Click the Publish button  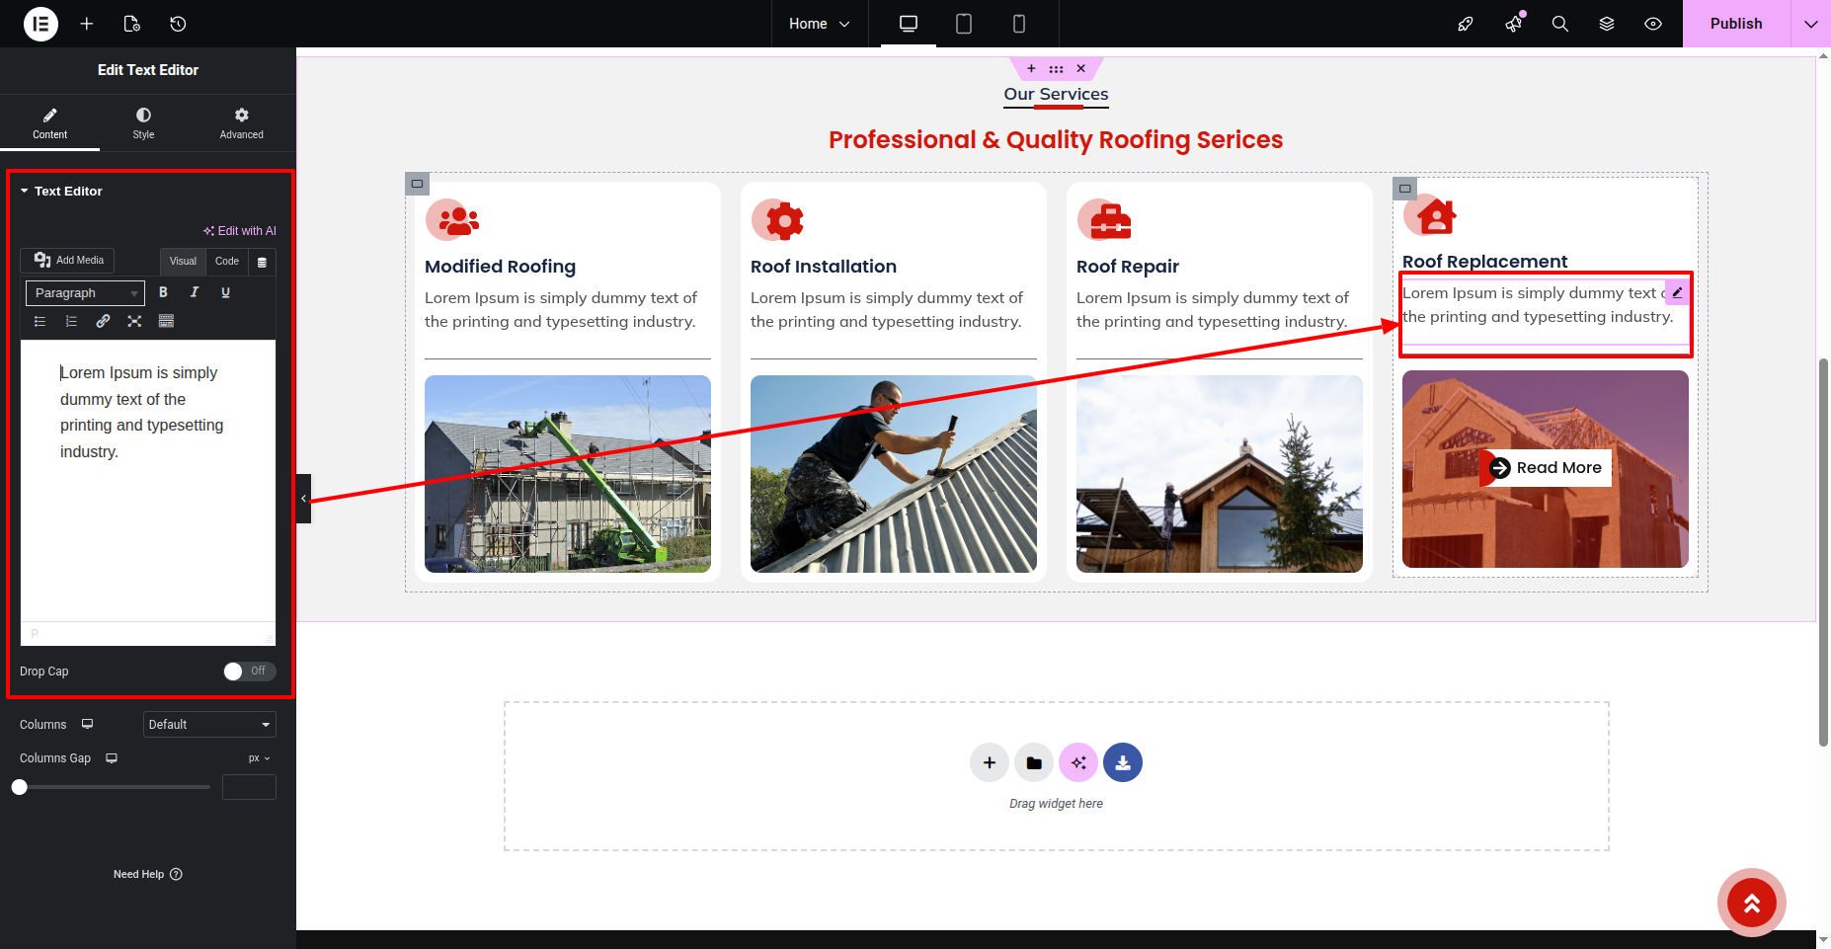[1735, 24]
